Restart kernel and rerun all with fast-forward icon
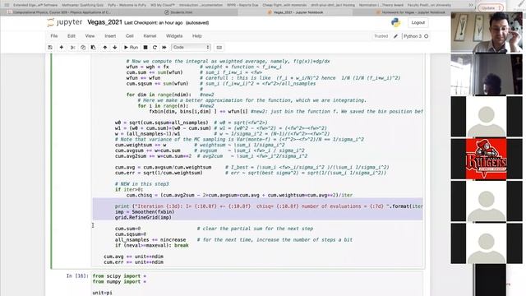The image size is (526, 296). pos(164,48)
